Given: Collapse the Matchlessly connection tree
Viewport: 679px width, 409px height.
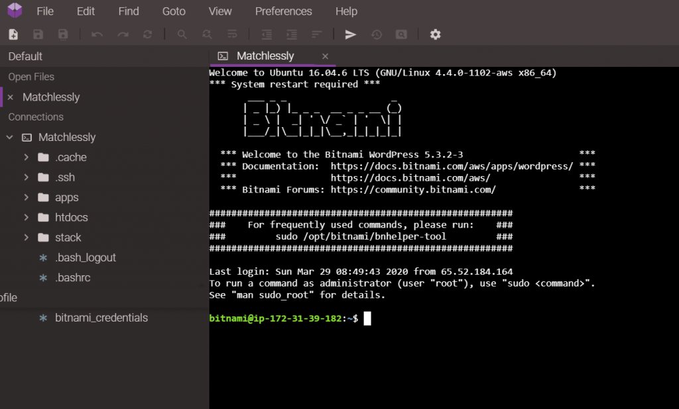Looking at the screenshot, I should pyautogui.click(x=9, y=138).
